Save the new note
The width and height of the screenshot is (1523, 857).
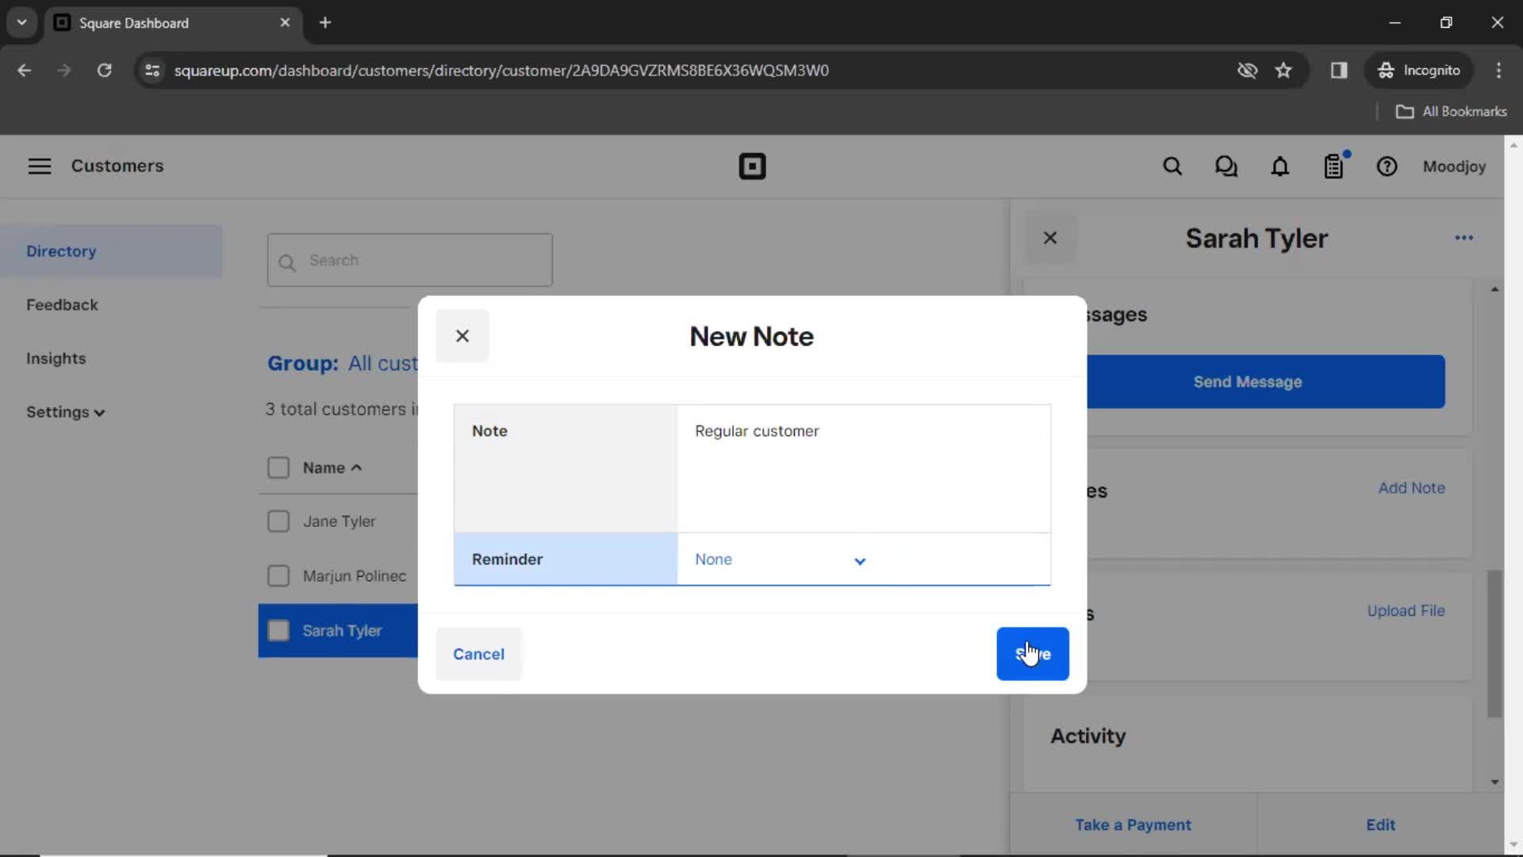pos(1033,654)
